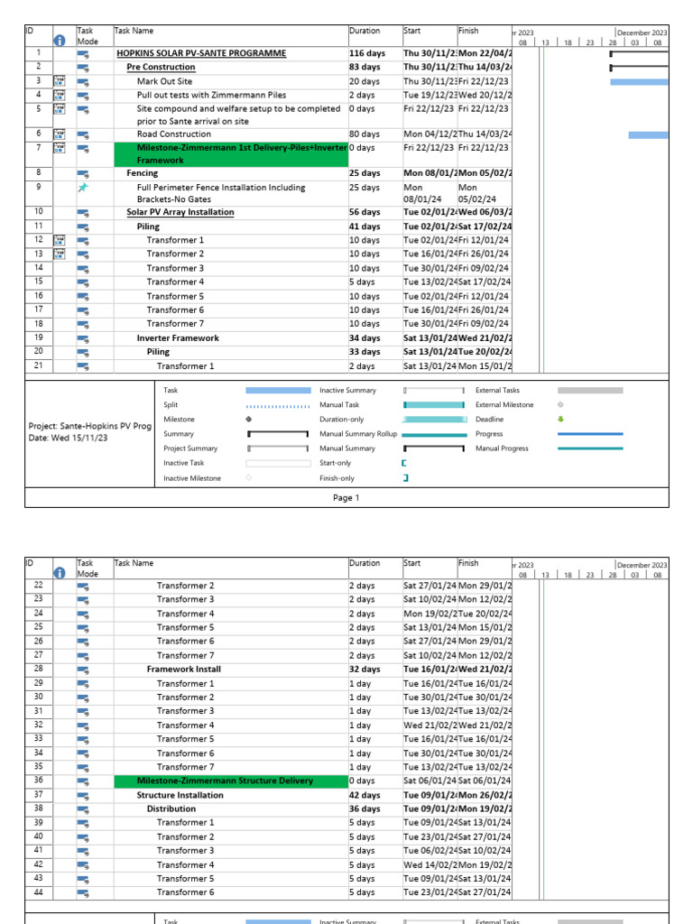Select the Pre Construction summary task
The width and height of the screenshot is (693, 924).
coord(161,67)
